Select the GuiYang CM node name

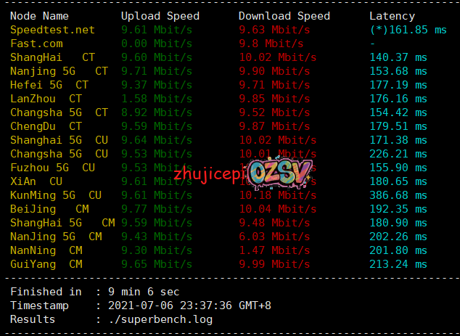pos(46,263)
